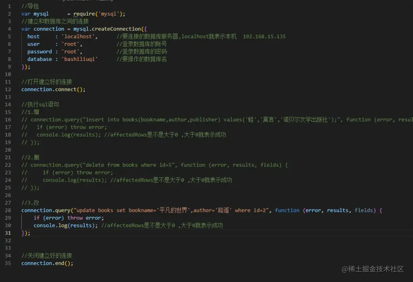Click connection.end() statement
The height and width of the screenshot is (282, 413).
(47, 263)
